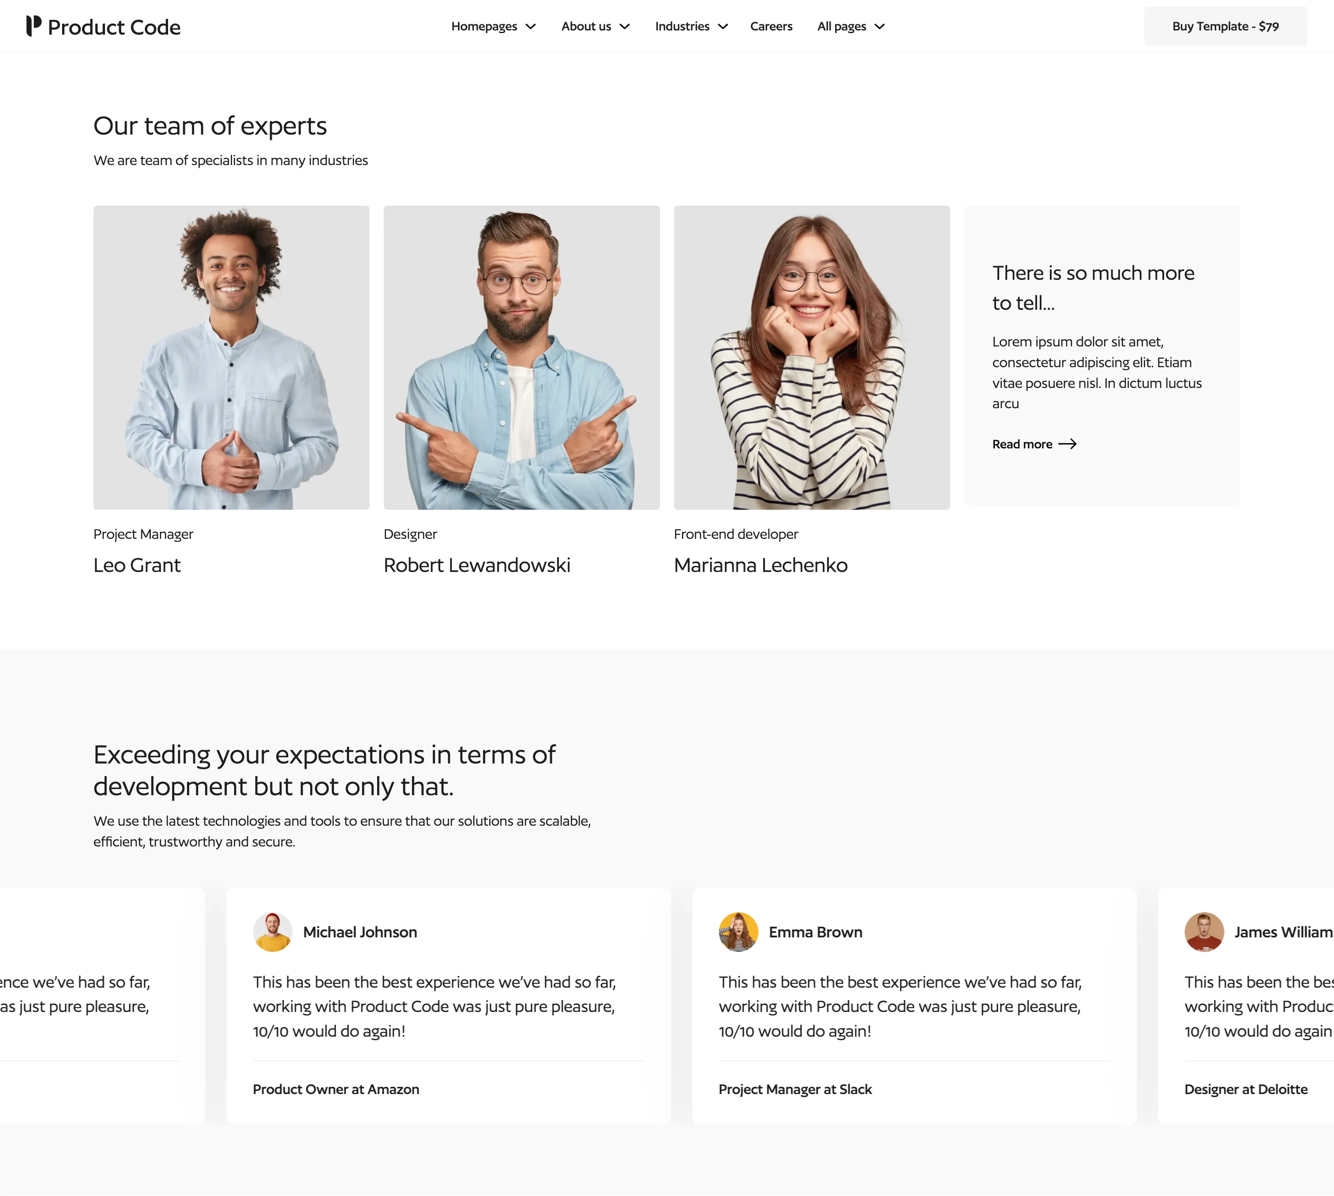This screenshot has height=1196, width=1334.
Task: Click the Marianna Lechenko name
Action: pyautogui.click(x=761, y=565)
